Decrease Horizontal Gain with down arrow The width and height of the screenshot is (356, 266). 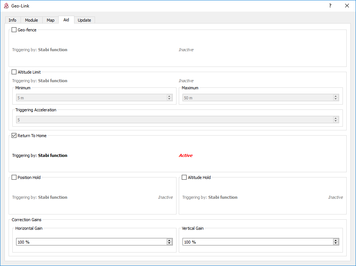click(169, 244)
